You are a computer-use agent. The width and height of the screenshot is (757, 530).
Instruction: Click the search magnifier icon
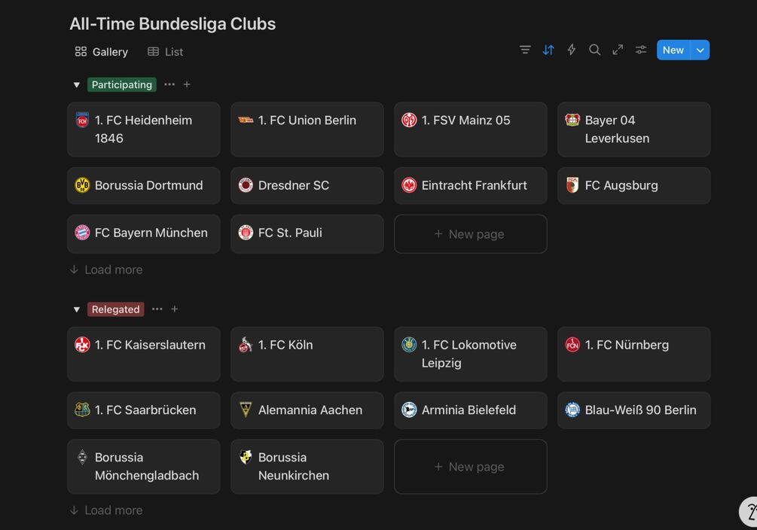[x=594, y=50]
